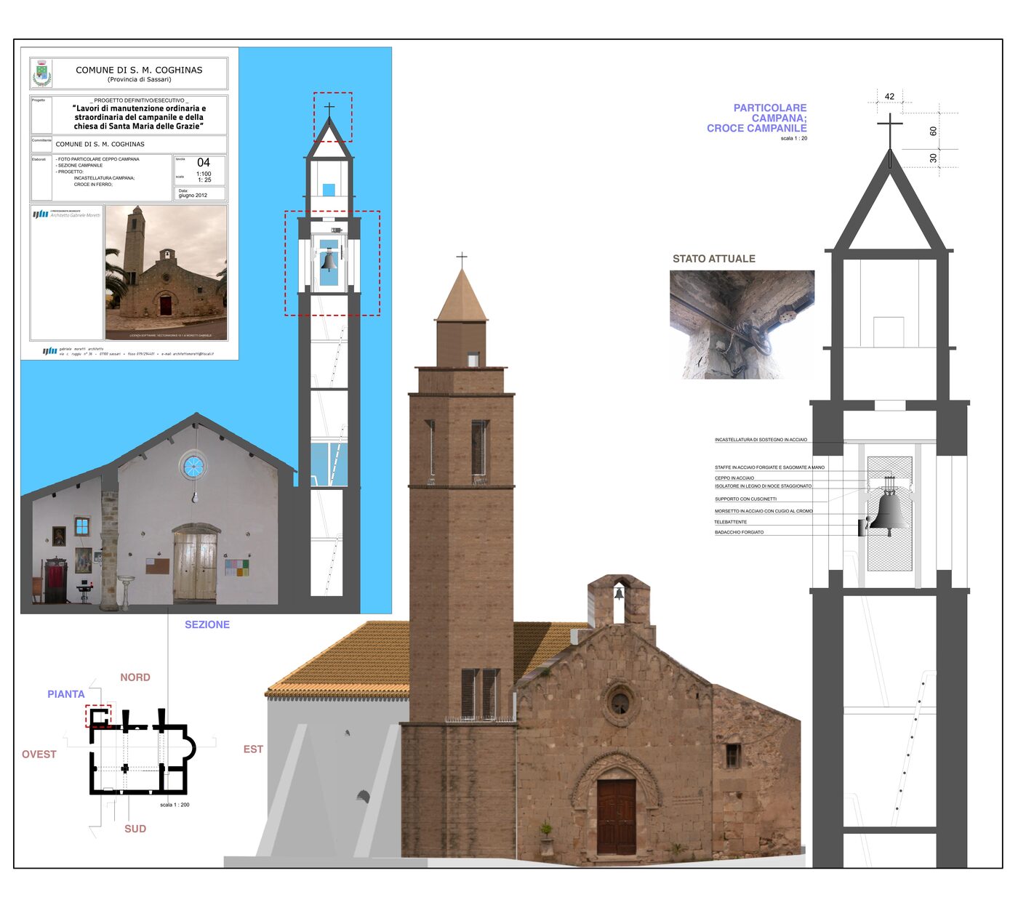
Task: Click the 'EST' compass label
Action: coord(253,749)
